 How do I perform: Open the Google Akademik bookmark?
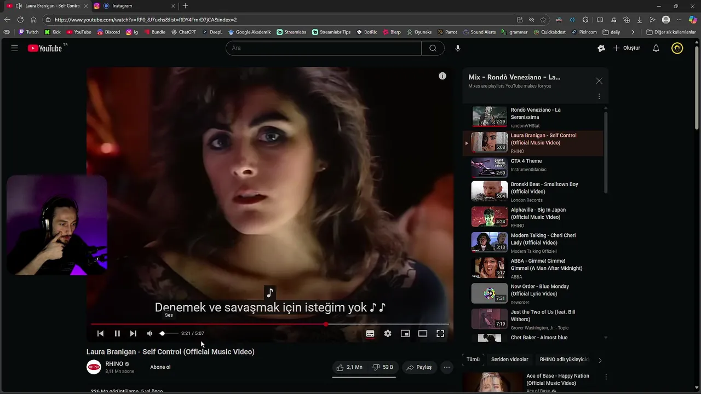(250, 32)
